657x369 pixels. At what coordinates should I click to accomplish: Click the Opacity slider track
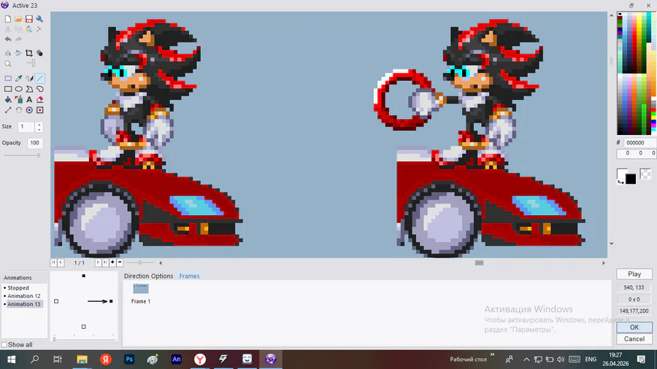pyautogui.click(x=22, y=155)
